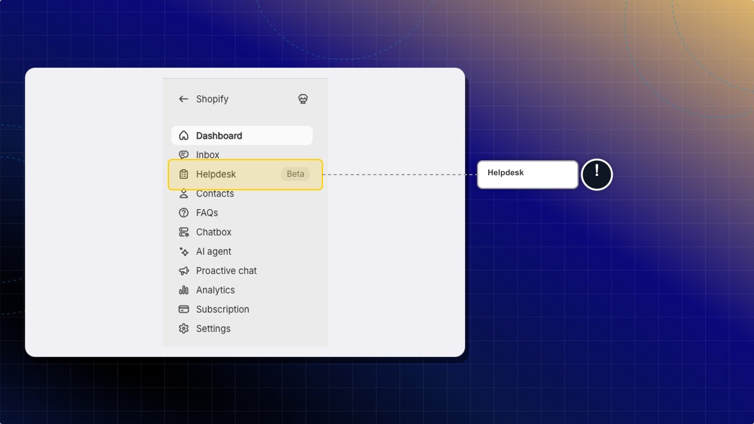Click the Contacts person icon
This screenshot has width=754, height=424.
coord(183,193)
